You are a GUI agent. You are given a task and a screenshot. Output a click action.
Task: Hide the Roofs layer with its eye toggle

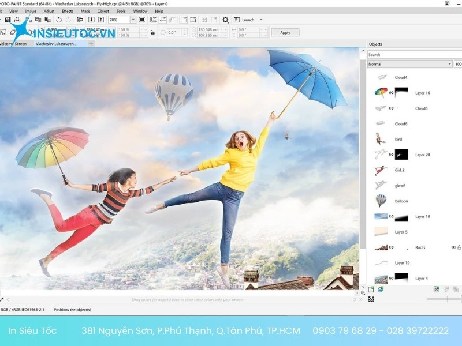pyautogui.click(x=454, y=247)
